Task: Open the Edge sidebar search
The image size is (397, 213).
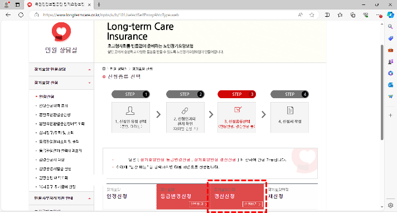Action: click(390, 27)
